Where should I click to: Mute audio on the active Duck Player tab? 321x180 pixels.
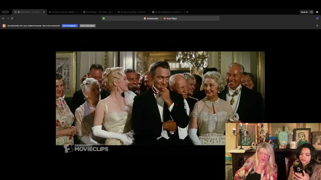[19, 12]
